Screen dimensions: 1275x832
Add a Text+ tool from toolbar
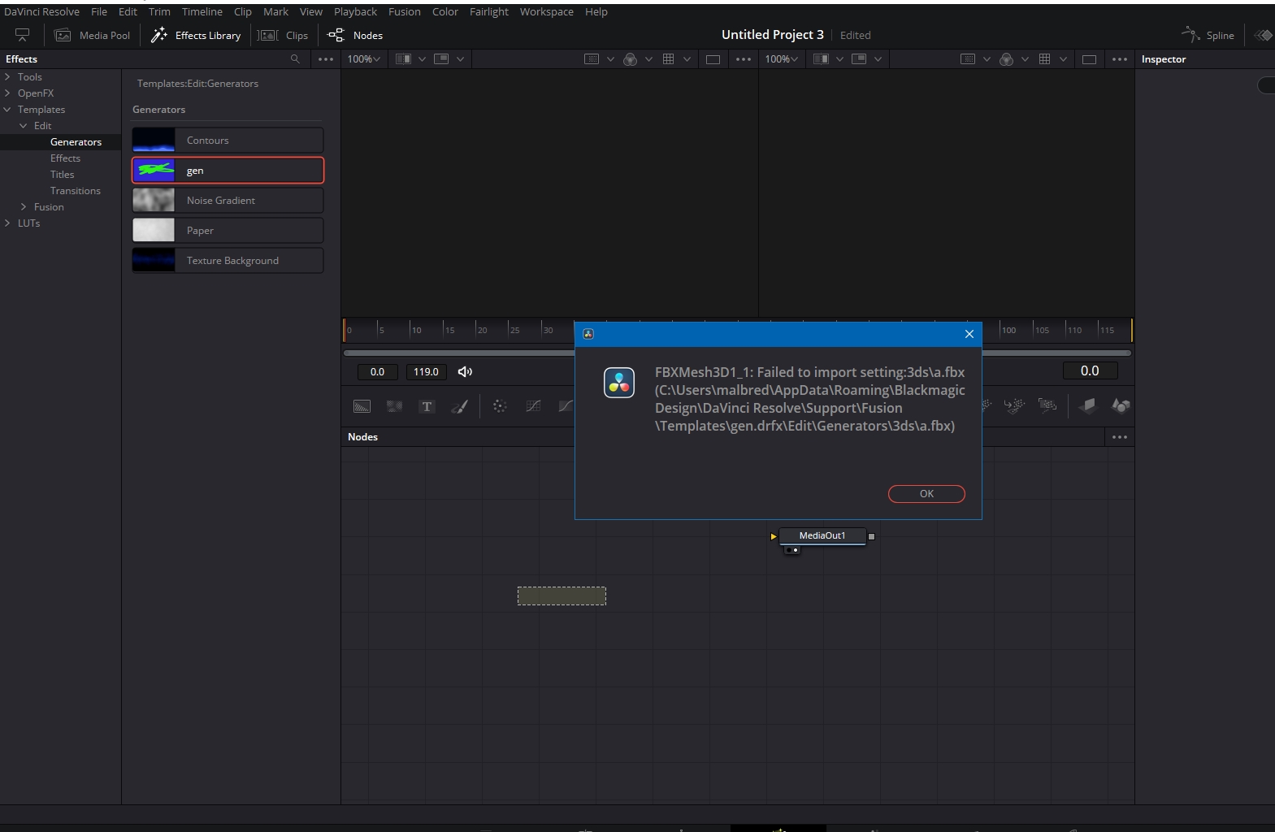point(427,406)
